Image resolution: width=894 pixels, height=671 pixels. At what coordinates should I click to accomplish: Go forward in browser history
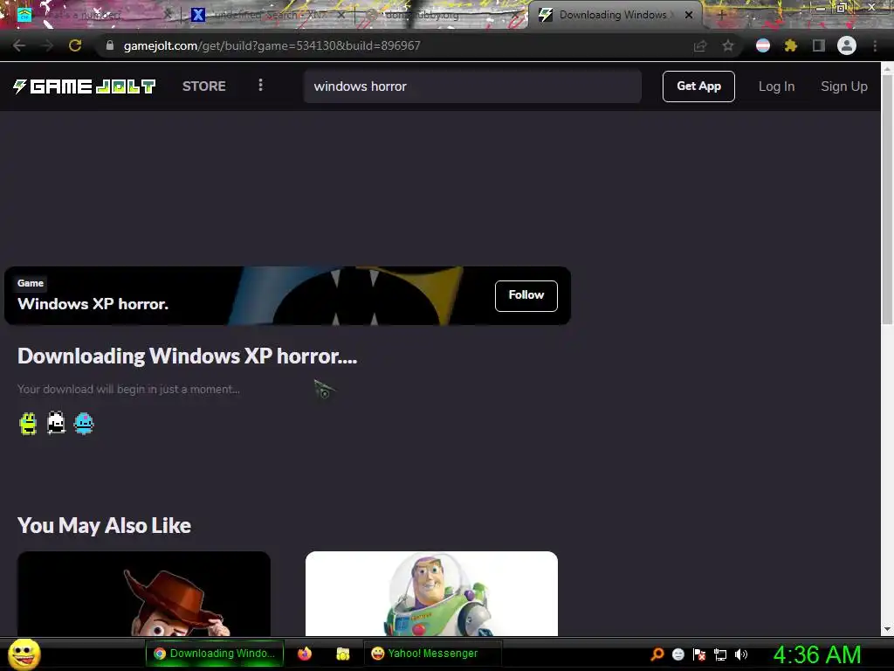click(x=47, y=45)
